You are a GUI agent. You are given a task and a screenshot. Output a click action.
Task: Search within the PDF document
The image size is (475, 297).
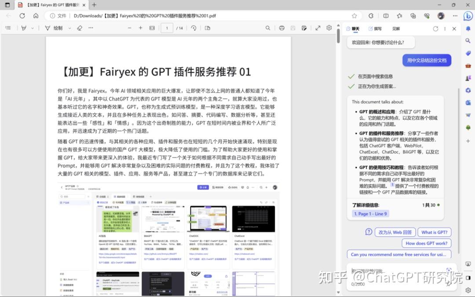[268, 28]
